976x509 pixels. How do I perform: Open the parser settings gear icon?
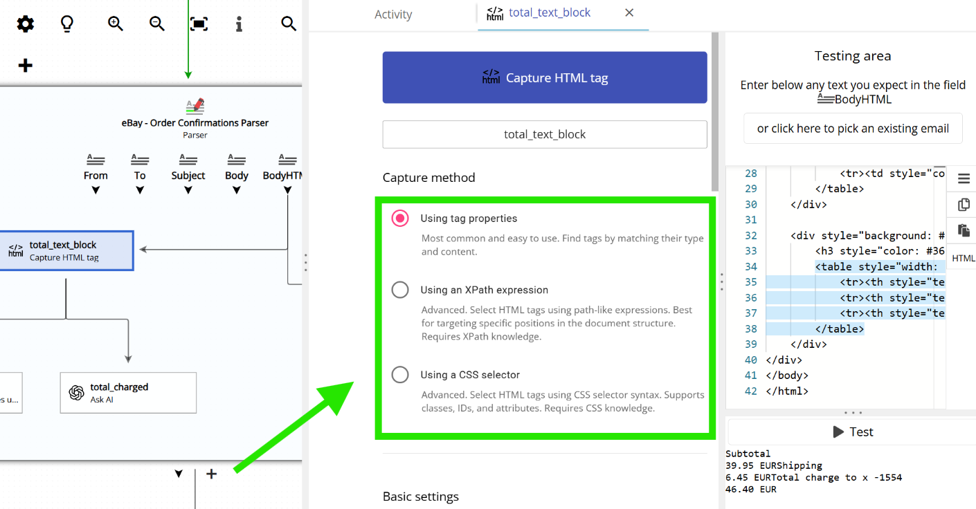click(25, 24)
